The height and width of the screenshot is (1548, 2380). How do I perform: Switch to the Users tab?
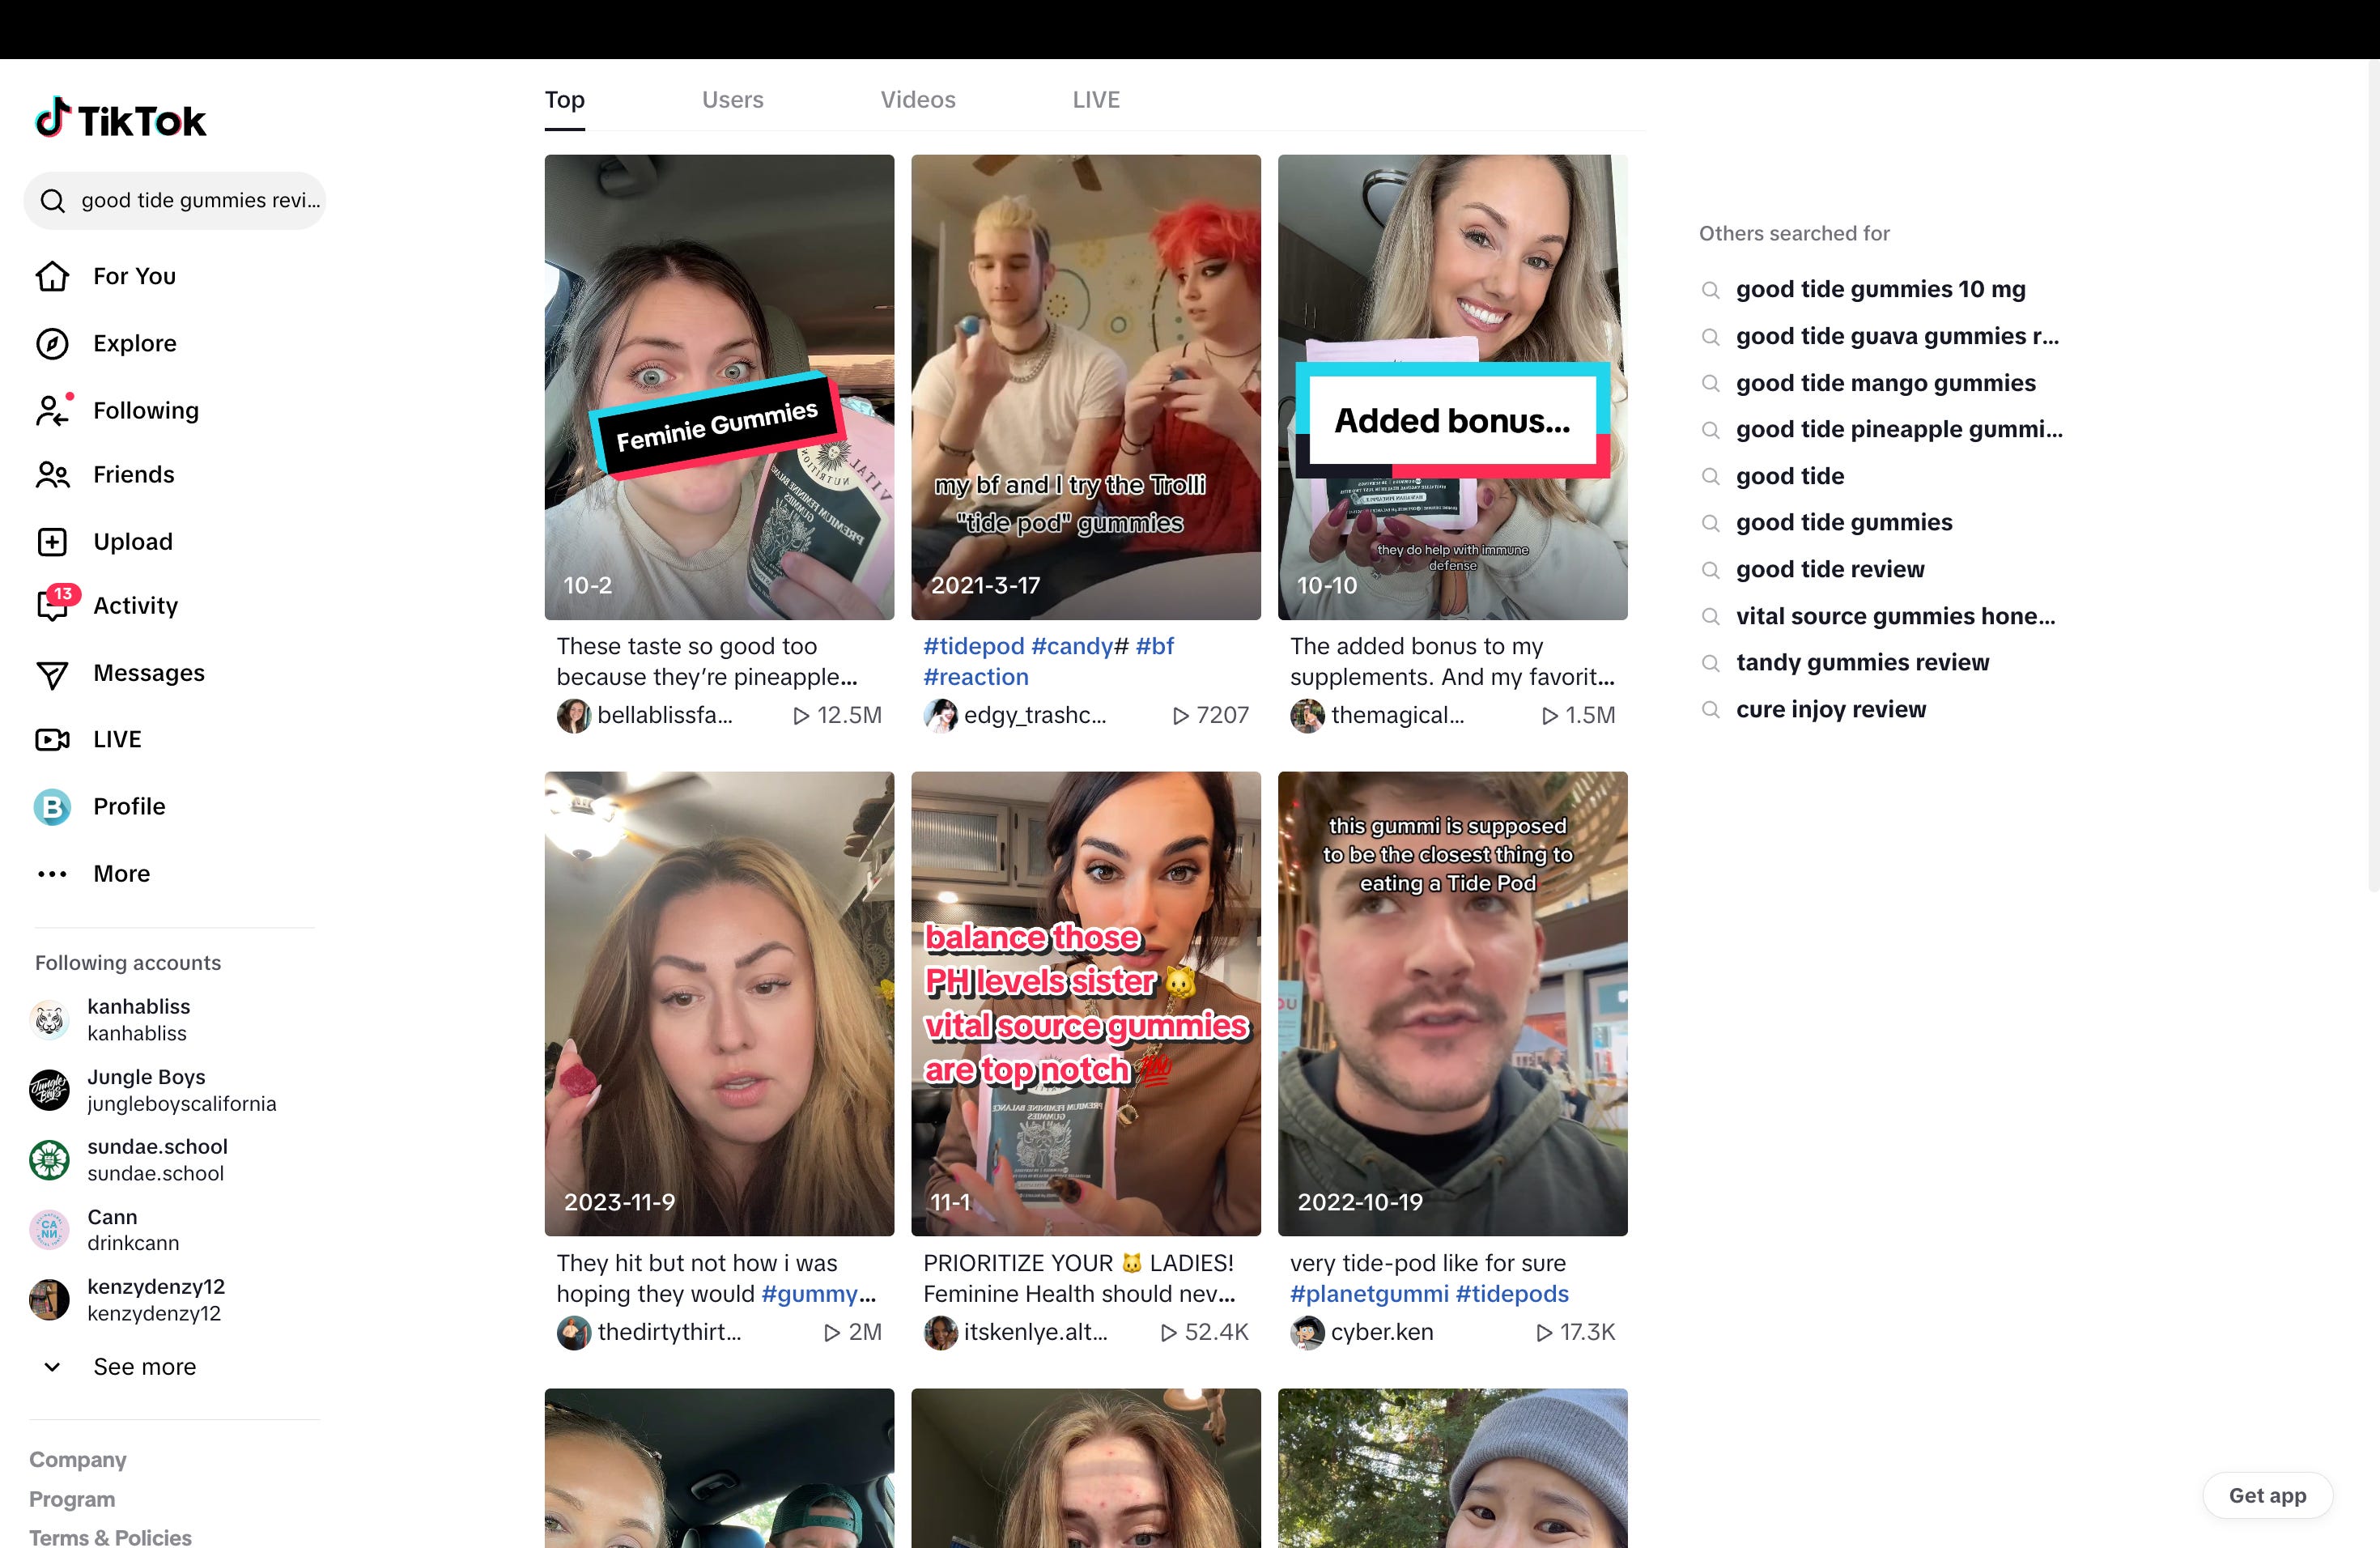732,100
